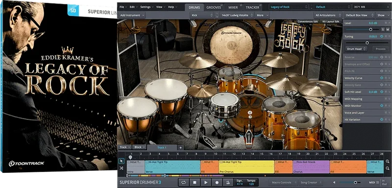Disable Velocity Curve power button
The image size is (392, 188).
tap(382, 78)
